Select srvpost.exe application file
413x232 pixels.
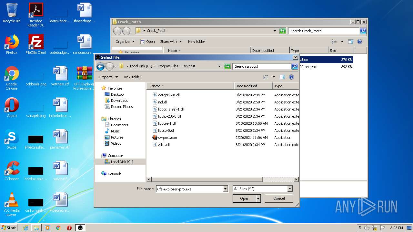165,138
